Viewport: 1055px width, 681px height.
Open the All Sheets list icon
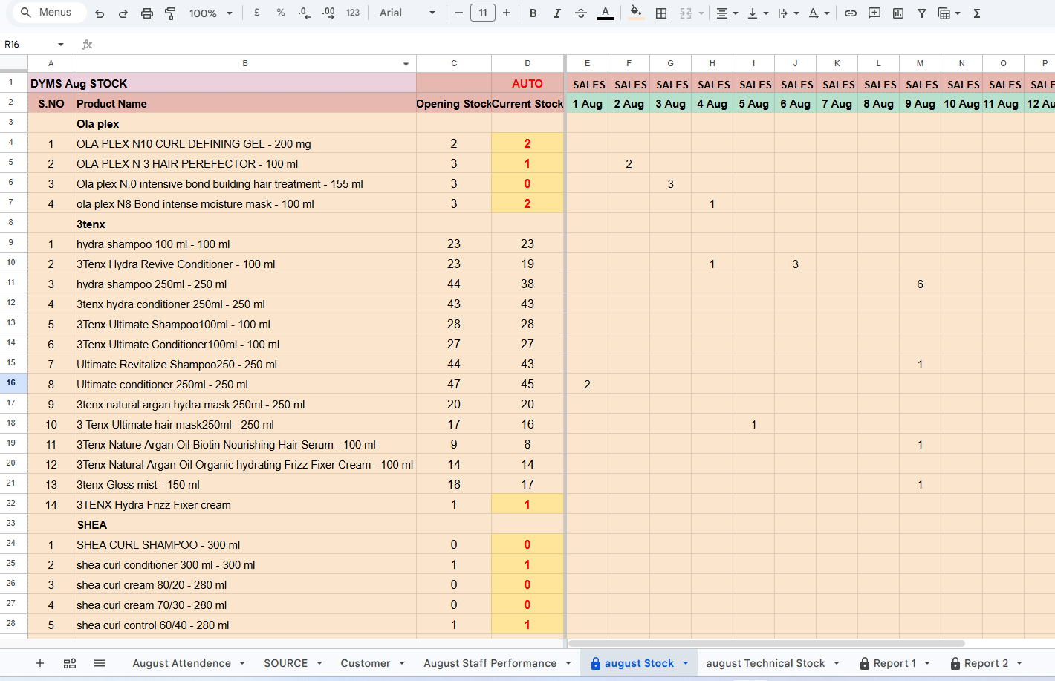(100, 663)
